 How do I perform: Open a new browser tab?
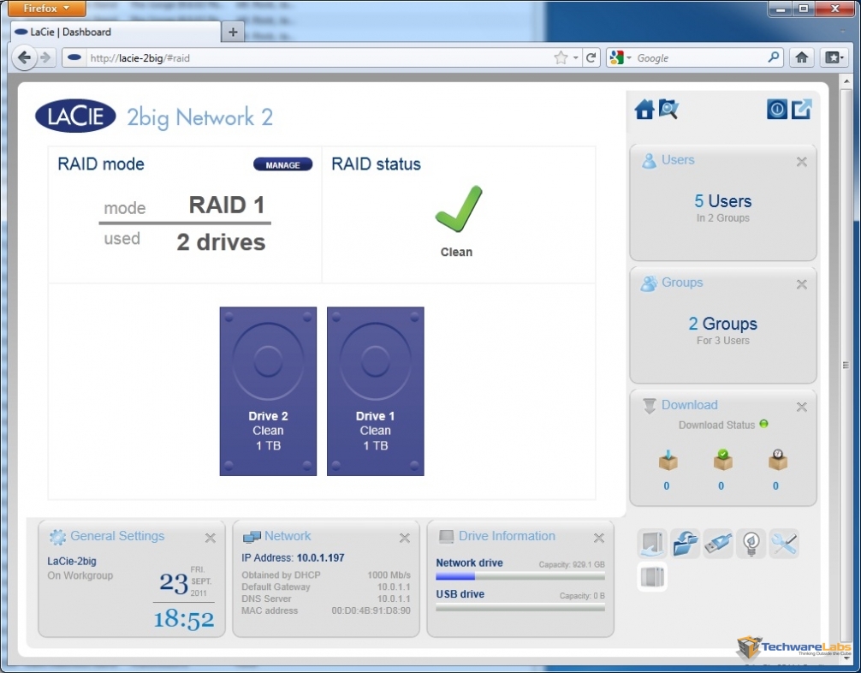pos(233,32)
